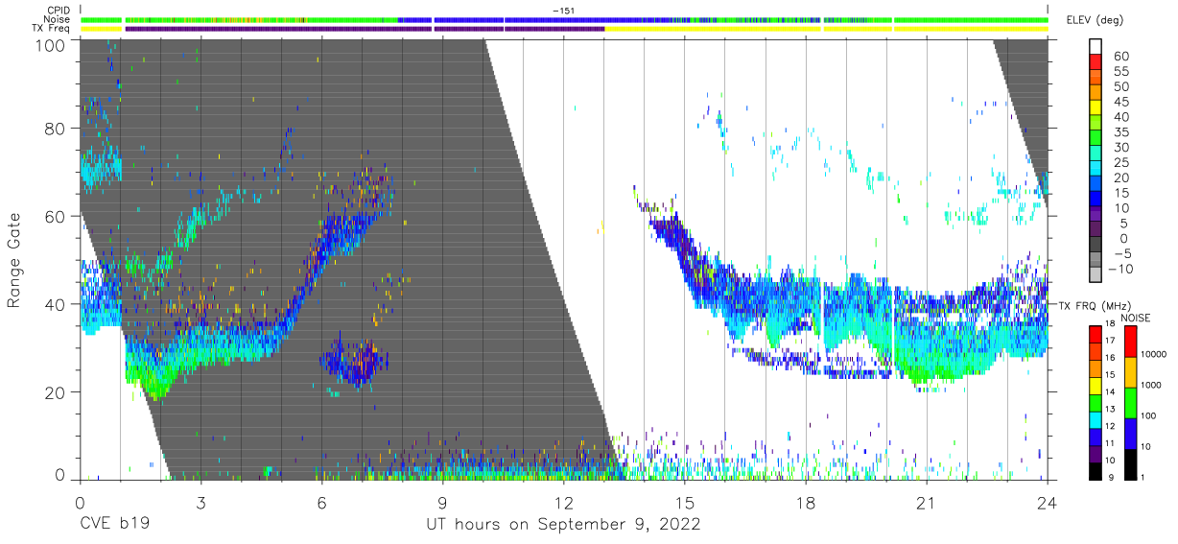Choose the orange segment of NOISE bar
Screen dimensions: 1178x544
coord(1129,372)
